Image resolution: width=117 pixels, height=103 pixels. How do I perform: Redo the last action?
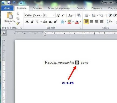coord(21,3)
